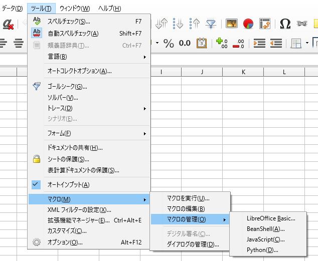Select マクロの編集(B) in submenu
The height and width of the screenshot is (261, 318).
tap(190, 209)
